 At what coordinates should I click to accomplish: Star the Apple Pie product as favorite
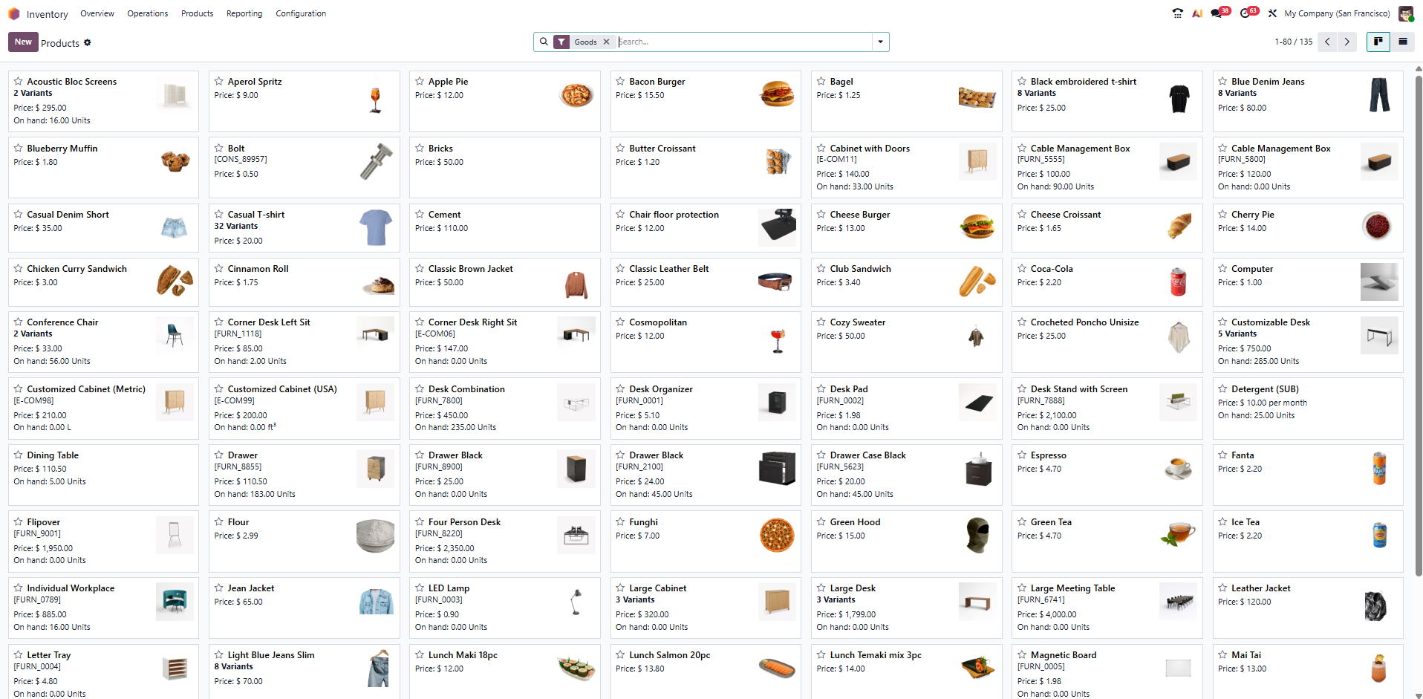coord(419,82)
